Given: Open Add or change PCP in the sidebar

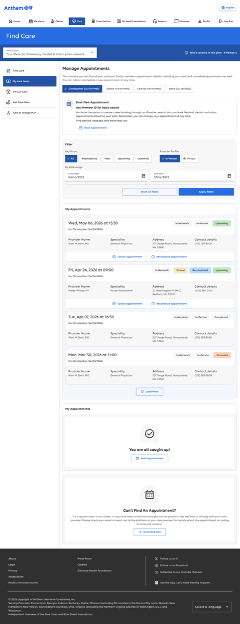Looking at the screenshot, I should click(x=30, y=112).
